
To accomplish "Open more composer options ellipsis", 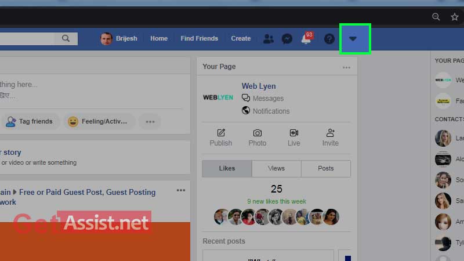I will pos(150,122).
